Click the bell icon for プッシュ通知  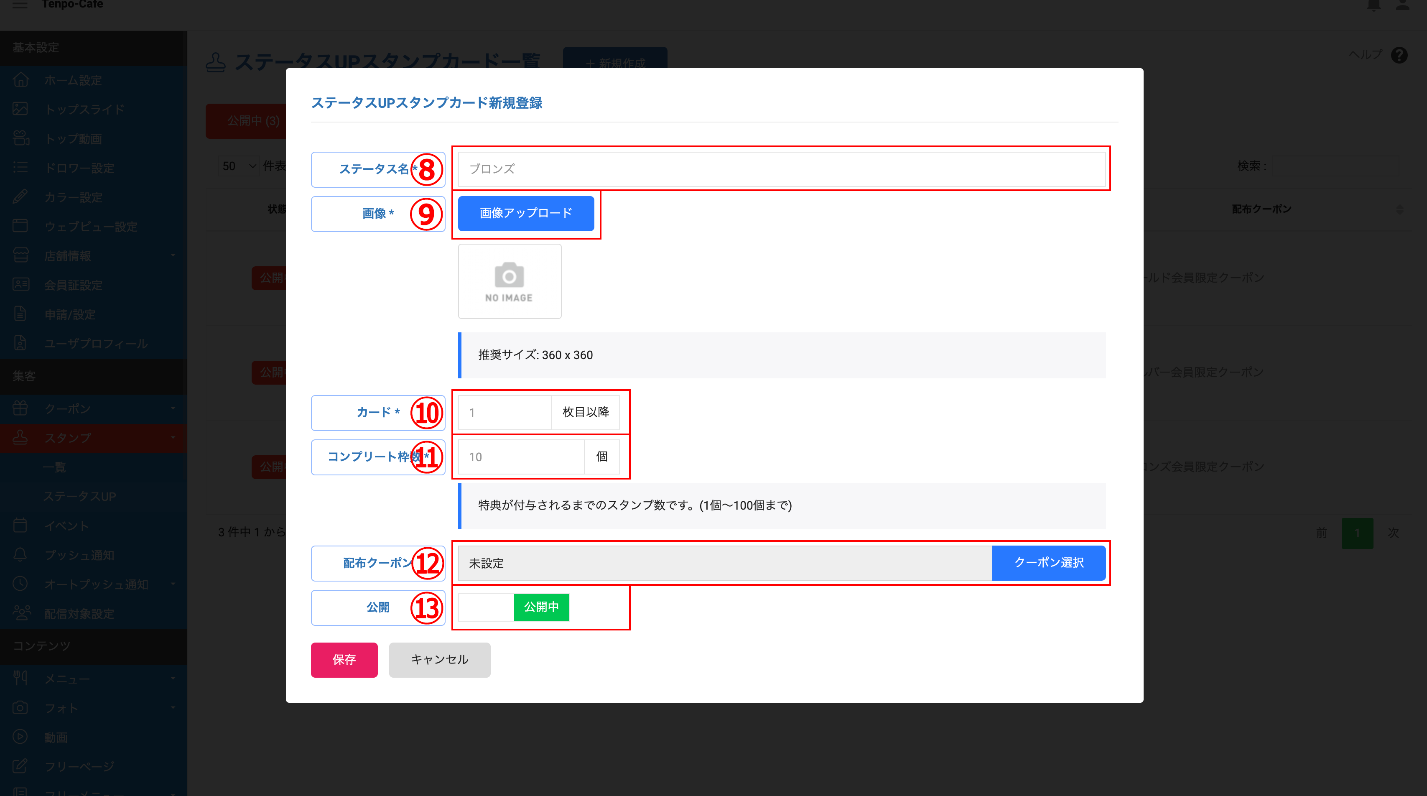(20, 554)
